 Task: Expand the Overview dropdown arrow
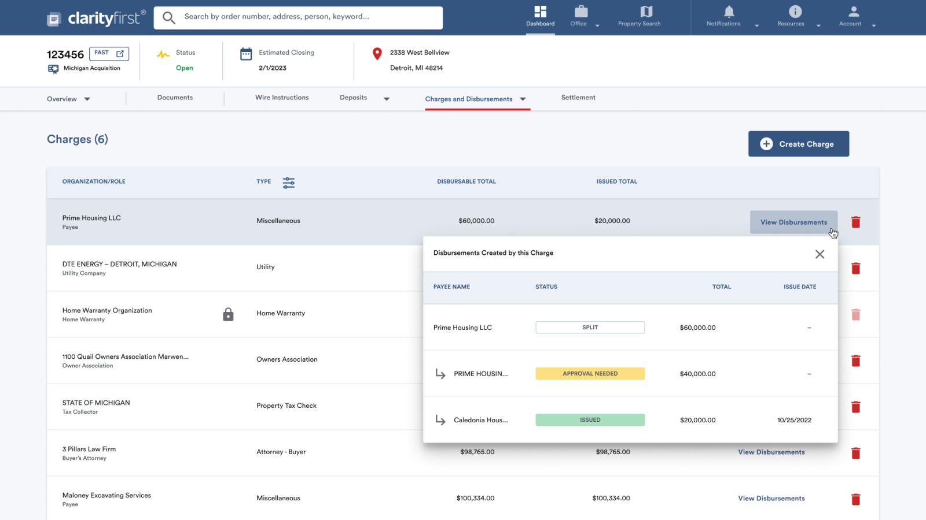(87, 99)
